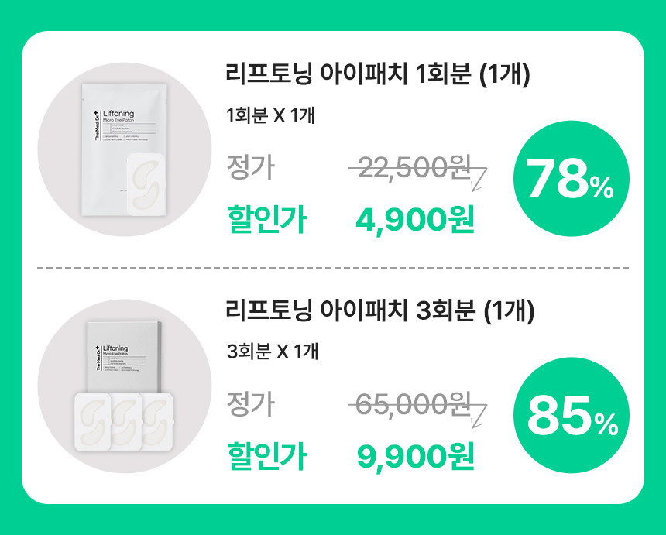Viewport: 666px width, 535px height.
Task: Click 3회분 X 1개 quantity text
Action: pos(272,352)
